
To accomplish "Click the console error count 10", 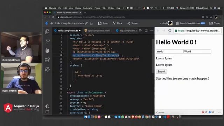I will click(x=204, y=112).
